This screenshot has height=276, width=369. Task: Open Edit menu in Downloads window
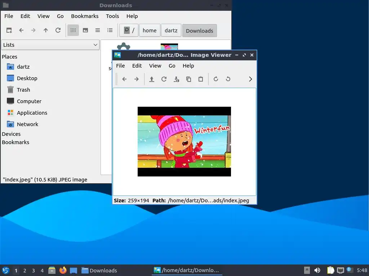pyautogui.click(x=25, y=16)
